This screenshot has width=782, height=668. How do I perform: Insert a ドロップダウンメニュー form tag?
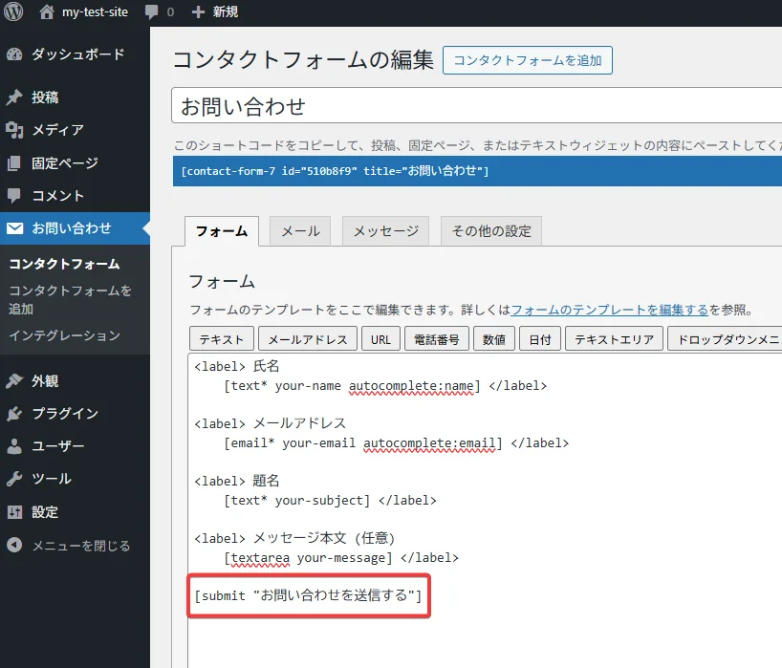[x=725, y=339]
